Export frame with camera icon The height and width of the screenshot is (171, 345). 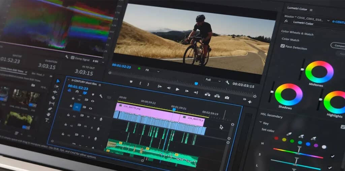coord(227,97)
